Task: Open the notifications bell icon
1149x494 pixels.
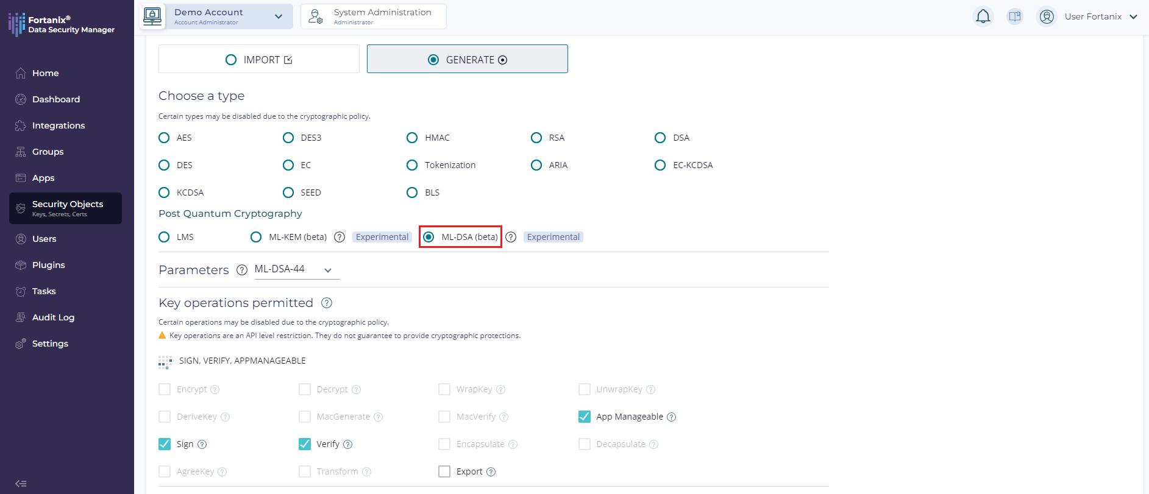Action: [983, 16]
